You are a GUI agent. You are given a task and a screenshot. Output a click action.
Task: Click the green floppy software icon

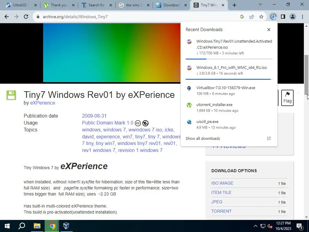point(11,95)
